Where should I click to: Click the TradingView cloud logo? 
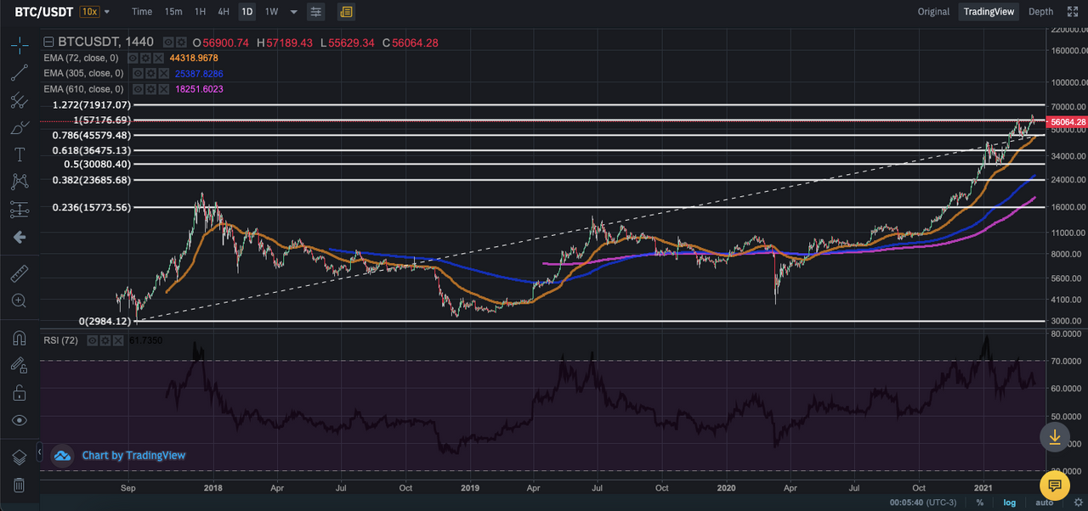[x=62, y=456]
